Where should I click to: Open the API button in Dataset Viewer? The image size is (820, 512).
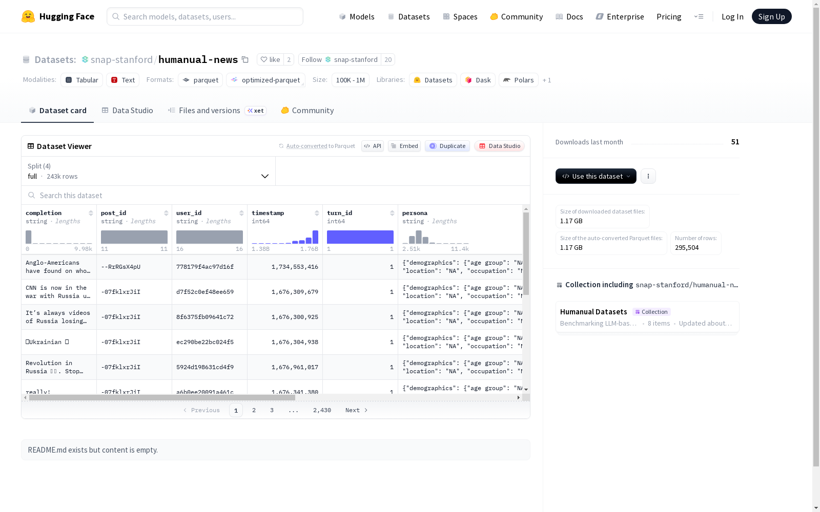pos(373,146)
